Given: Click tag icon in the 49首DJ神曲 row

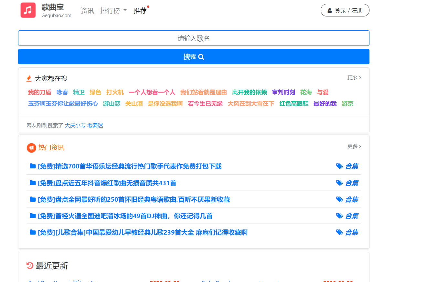Looking at the screenshot, I should coord(339,216).
